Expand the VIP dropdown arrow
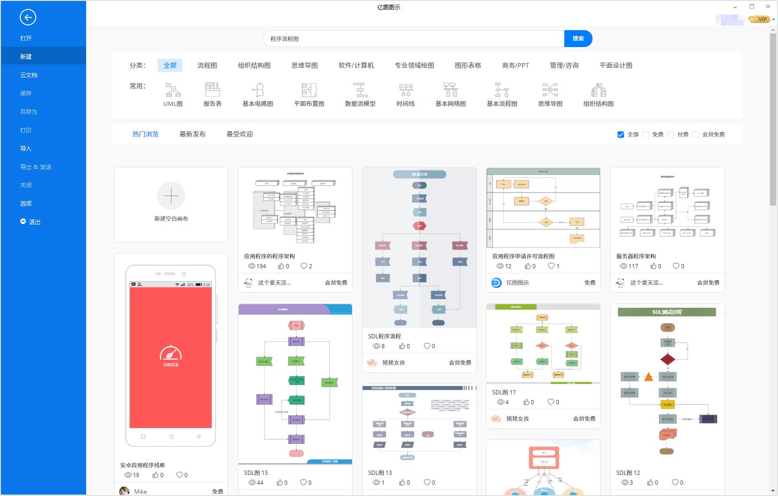The height and width of the screenshot is (496, 778). point(774,20)
